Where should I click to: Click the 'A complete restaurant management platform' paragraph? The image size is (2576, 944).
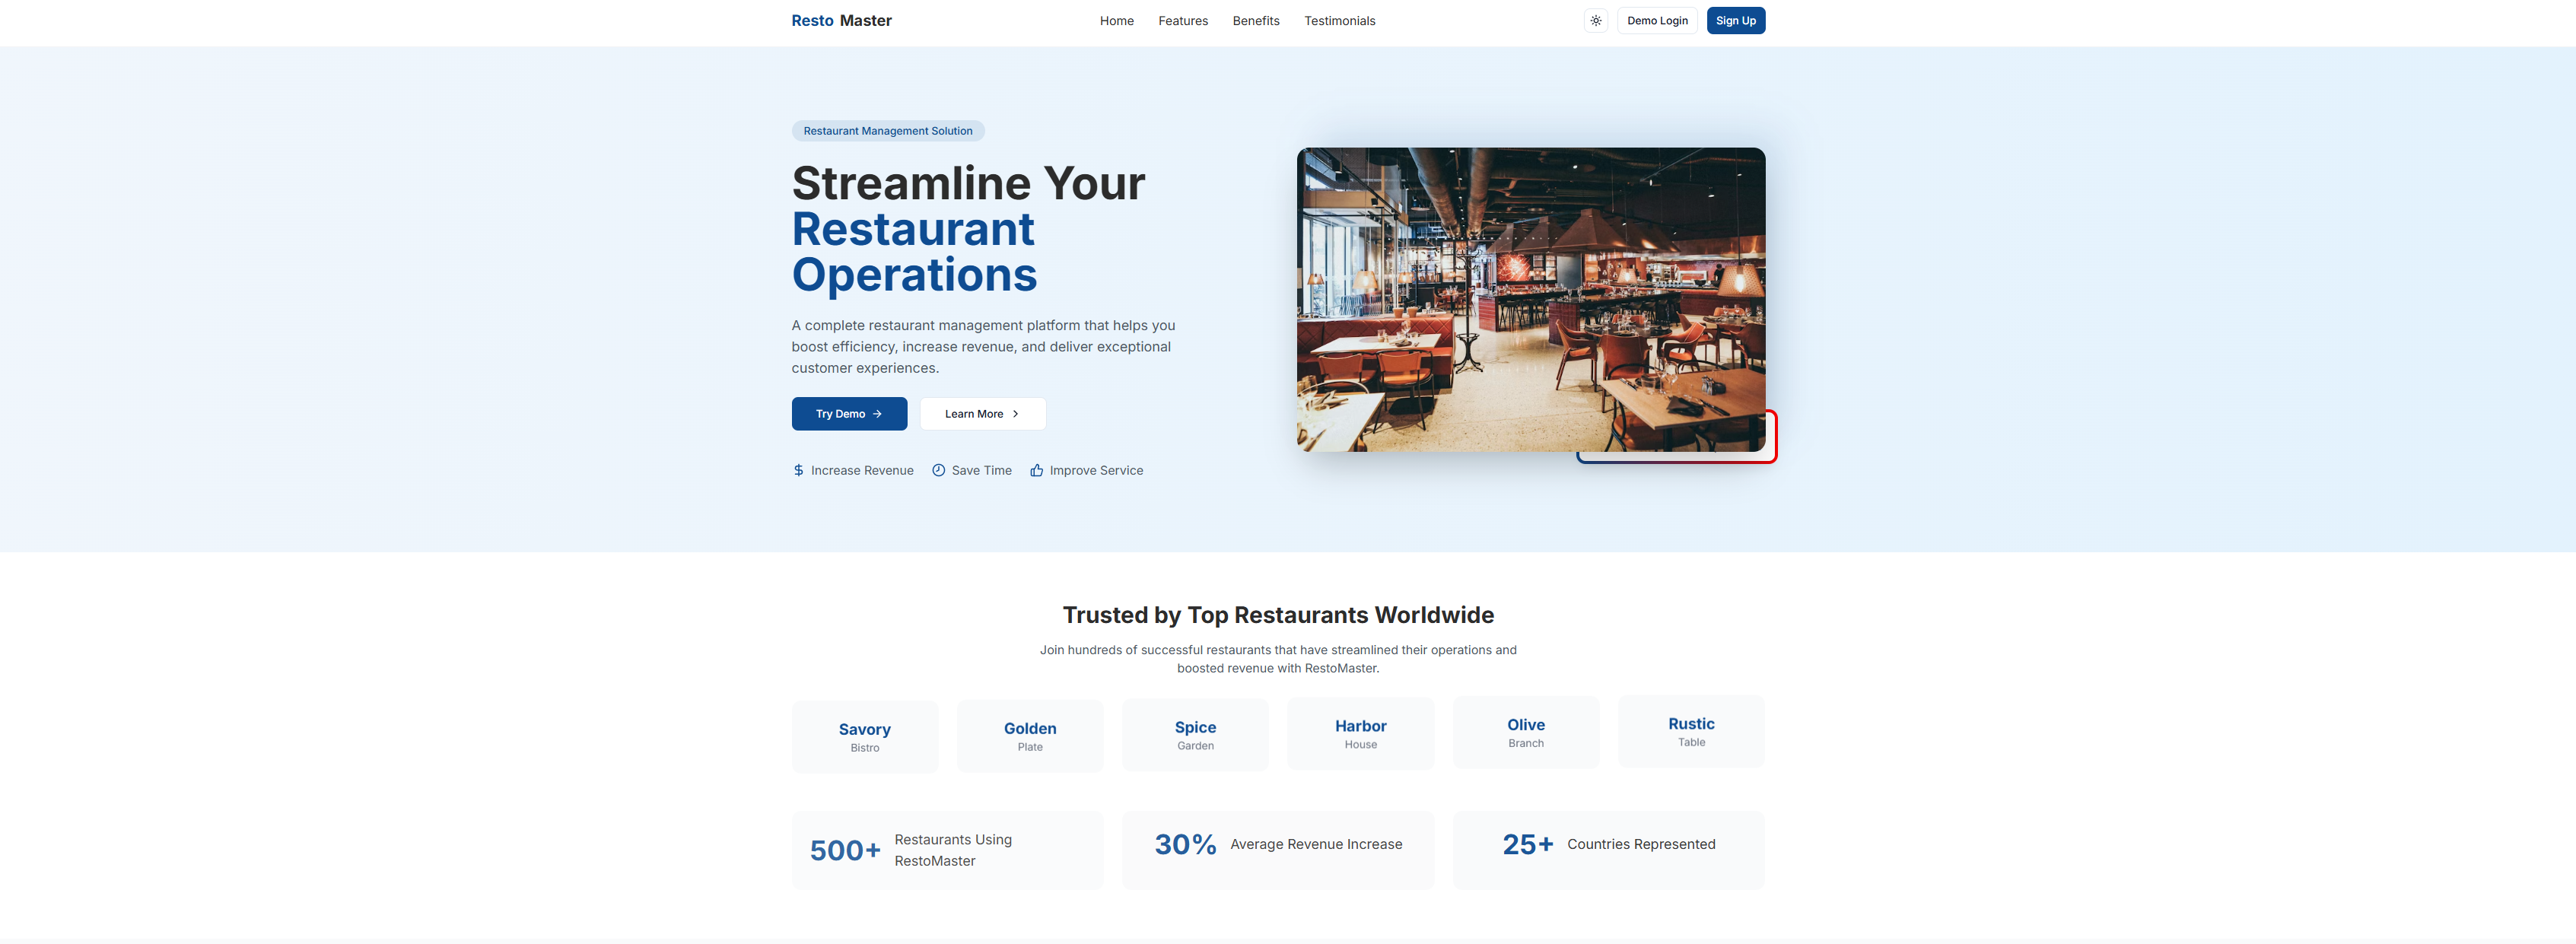click(984, 347)
